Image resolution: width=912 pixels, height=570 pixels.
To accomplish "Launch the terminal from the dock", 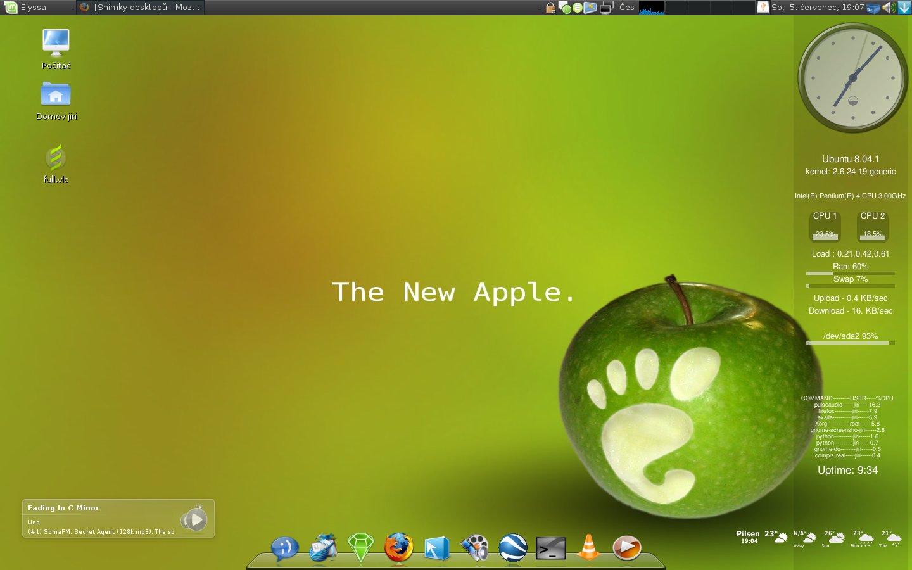I will tap(551, 548).
